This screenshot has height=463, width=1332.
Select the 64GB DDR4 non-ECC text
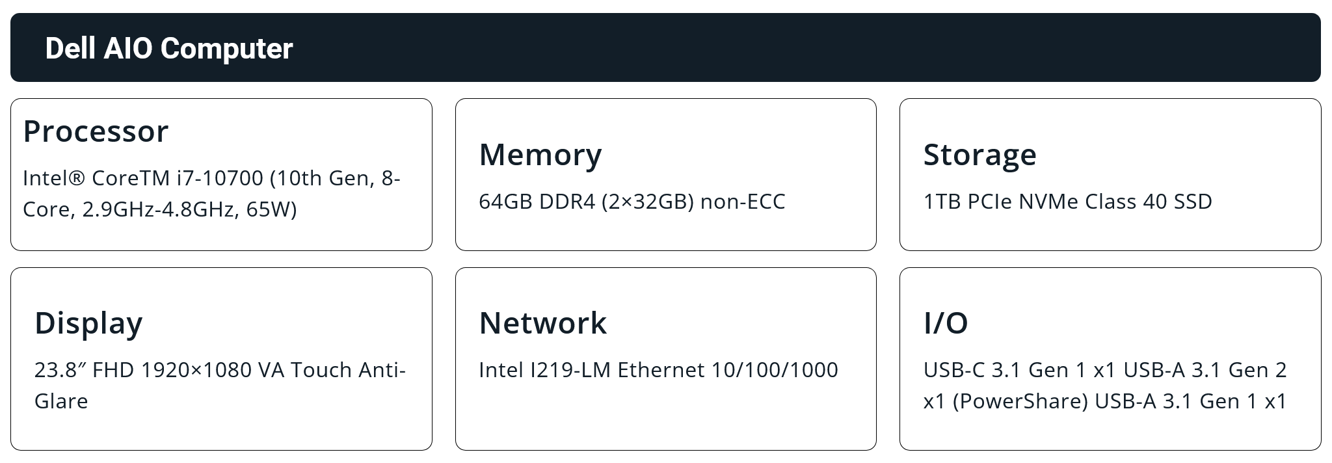[632, 202]
